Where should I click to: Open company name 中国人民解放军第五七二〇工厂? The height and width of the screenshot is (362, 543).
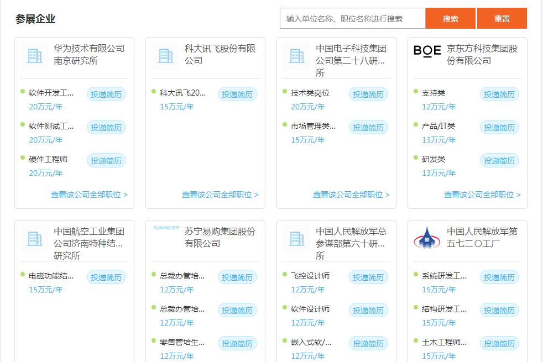(482, 238)
